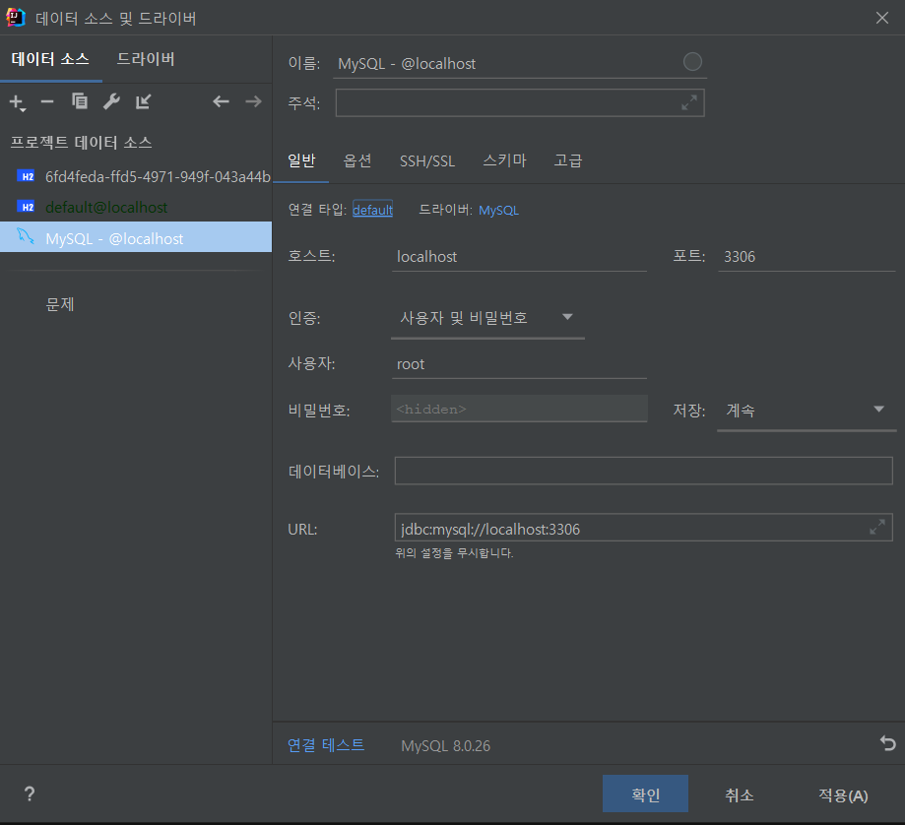Navigate forward with the right arrow
The image size is (905, 825).
point(253,101)
